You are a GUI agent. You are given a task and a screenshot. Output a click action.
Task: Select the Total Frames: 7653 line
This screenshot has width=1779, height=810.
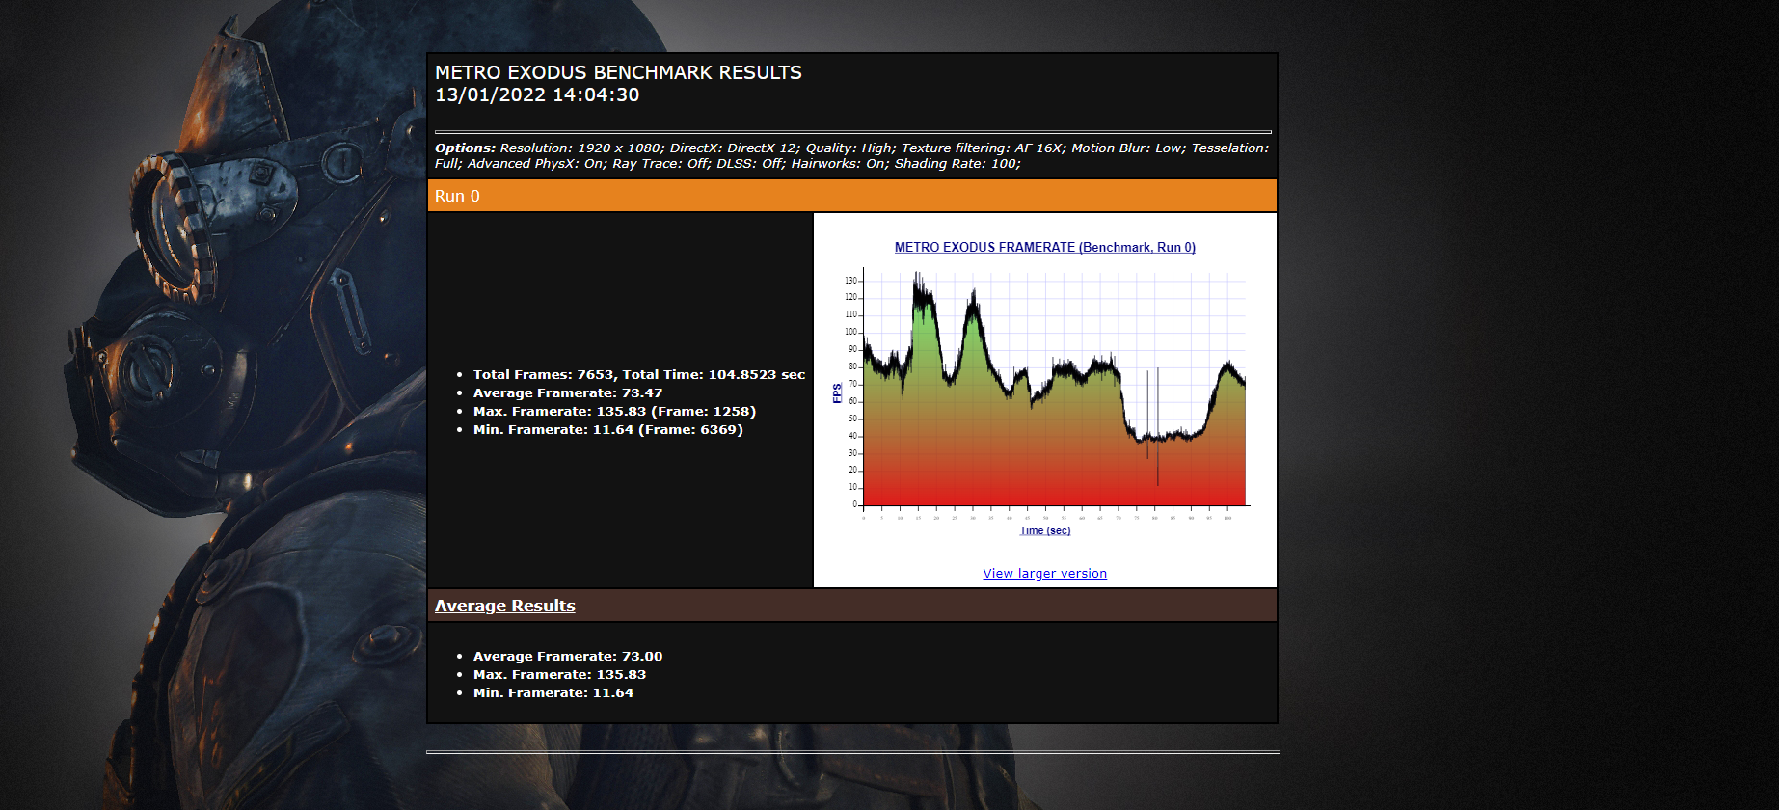(x=638, y=375)
